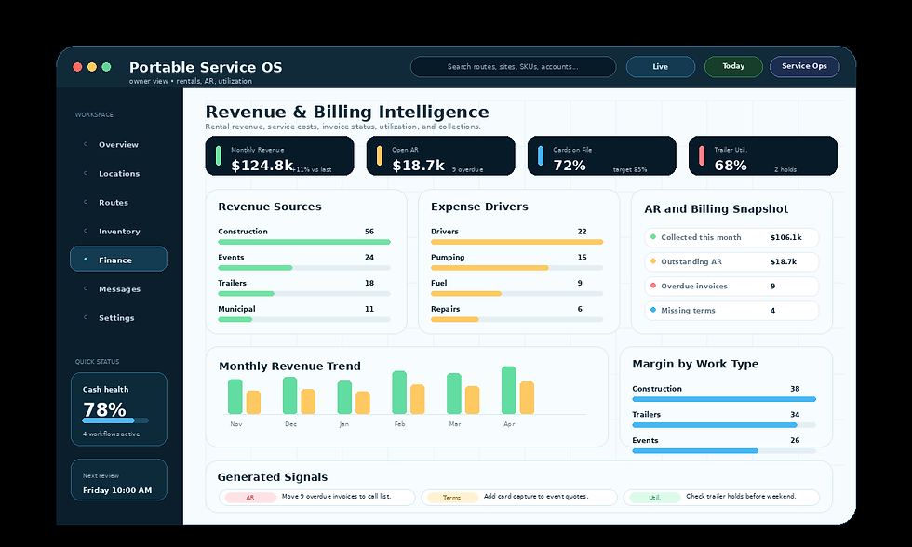Click the Live button
This screenshot has height=547, width=912.
(x=660, y=67)
